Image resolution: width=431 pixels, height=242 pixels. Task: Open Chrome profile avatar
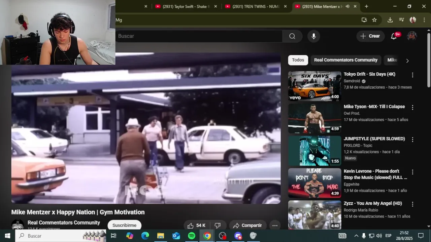[x=413, y=20]
